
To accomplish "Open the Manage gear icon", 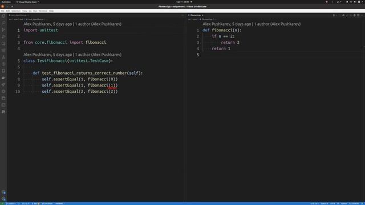I will [3, 199].
